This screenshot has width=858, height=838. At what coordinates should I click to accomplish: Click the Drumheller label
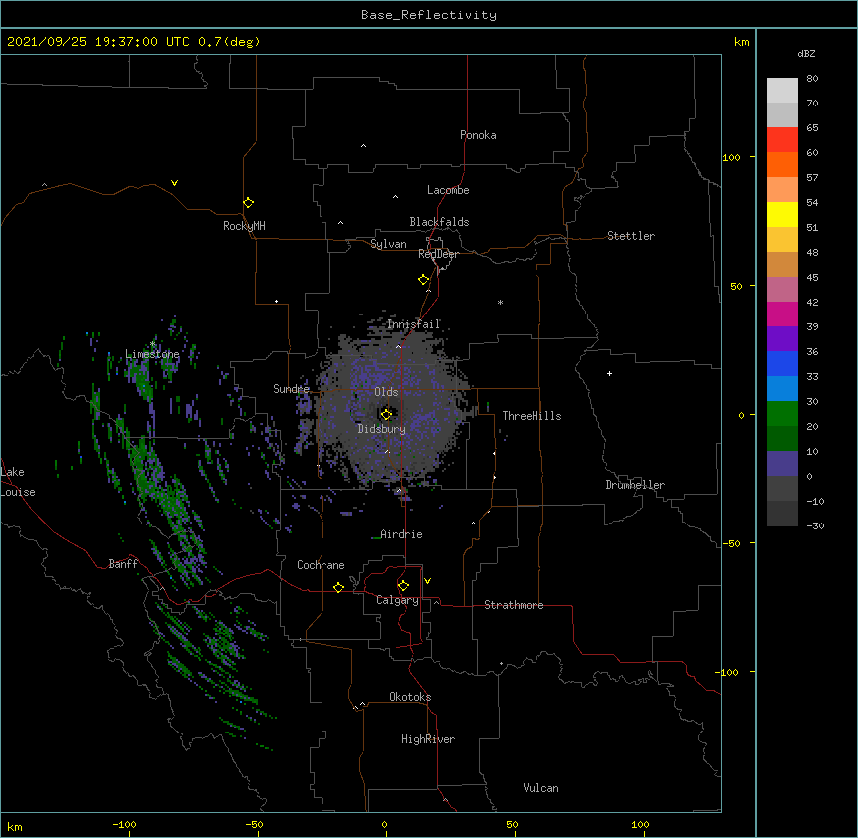(635, 485)
